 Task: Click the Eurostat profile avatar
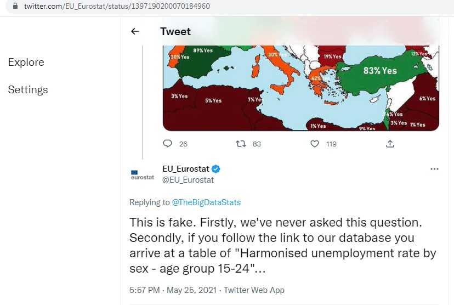click(143, 174)
